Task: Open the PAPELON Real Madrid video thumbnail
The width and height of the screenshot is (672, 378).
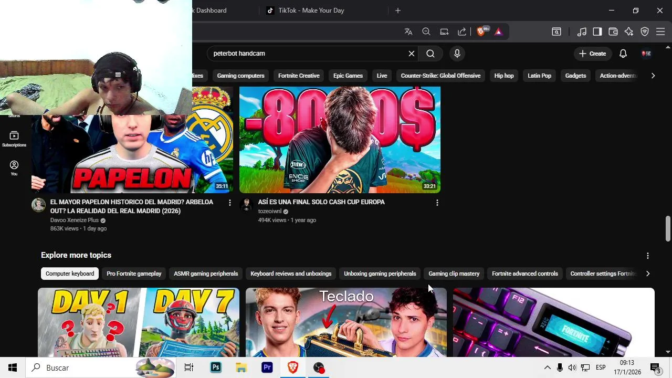Action: 132,153
